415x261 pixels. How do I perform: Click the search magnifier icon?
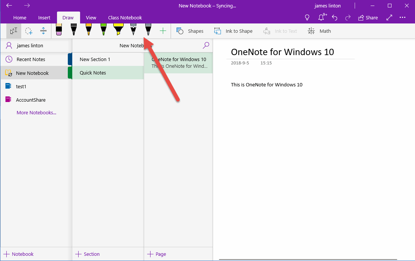click(x=206, y=45)
